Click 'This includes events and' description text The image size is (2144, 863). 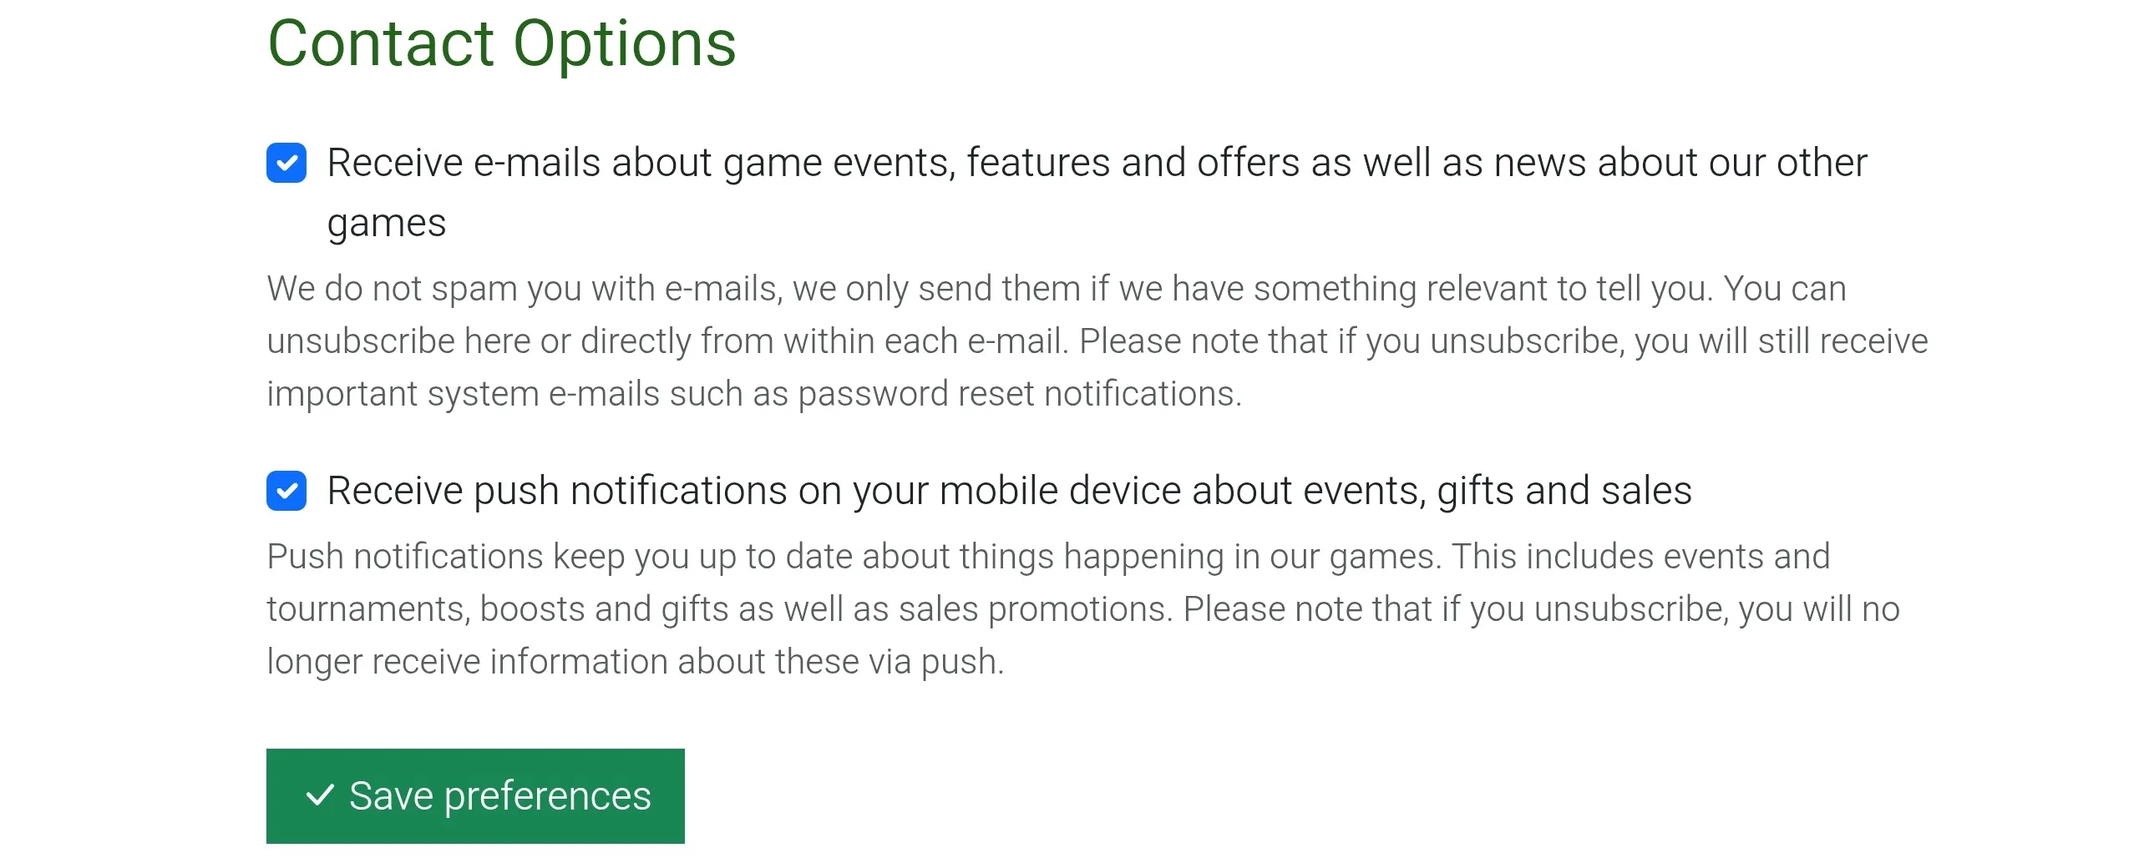1641,557
